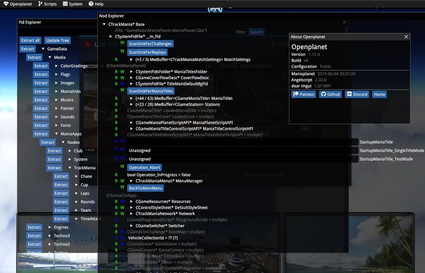Click the StartupManiaTitle input field

pyautogui.click(x=243, y=142)
